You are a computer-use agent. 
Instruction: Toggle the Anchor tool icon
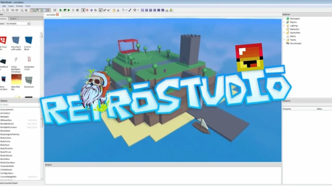point(118,10)
